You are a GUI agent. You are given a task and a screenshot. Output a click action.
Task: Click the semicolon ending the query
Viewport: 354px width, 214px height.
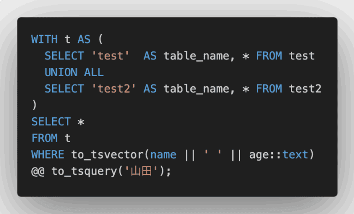(169, 171)
